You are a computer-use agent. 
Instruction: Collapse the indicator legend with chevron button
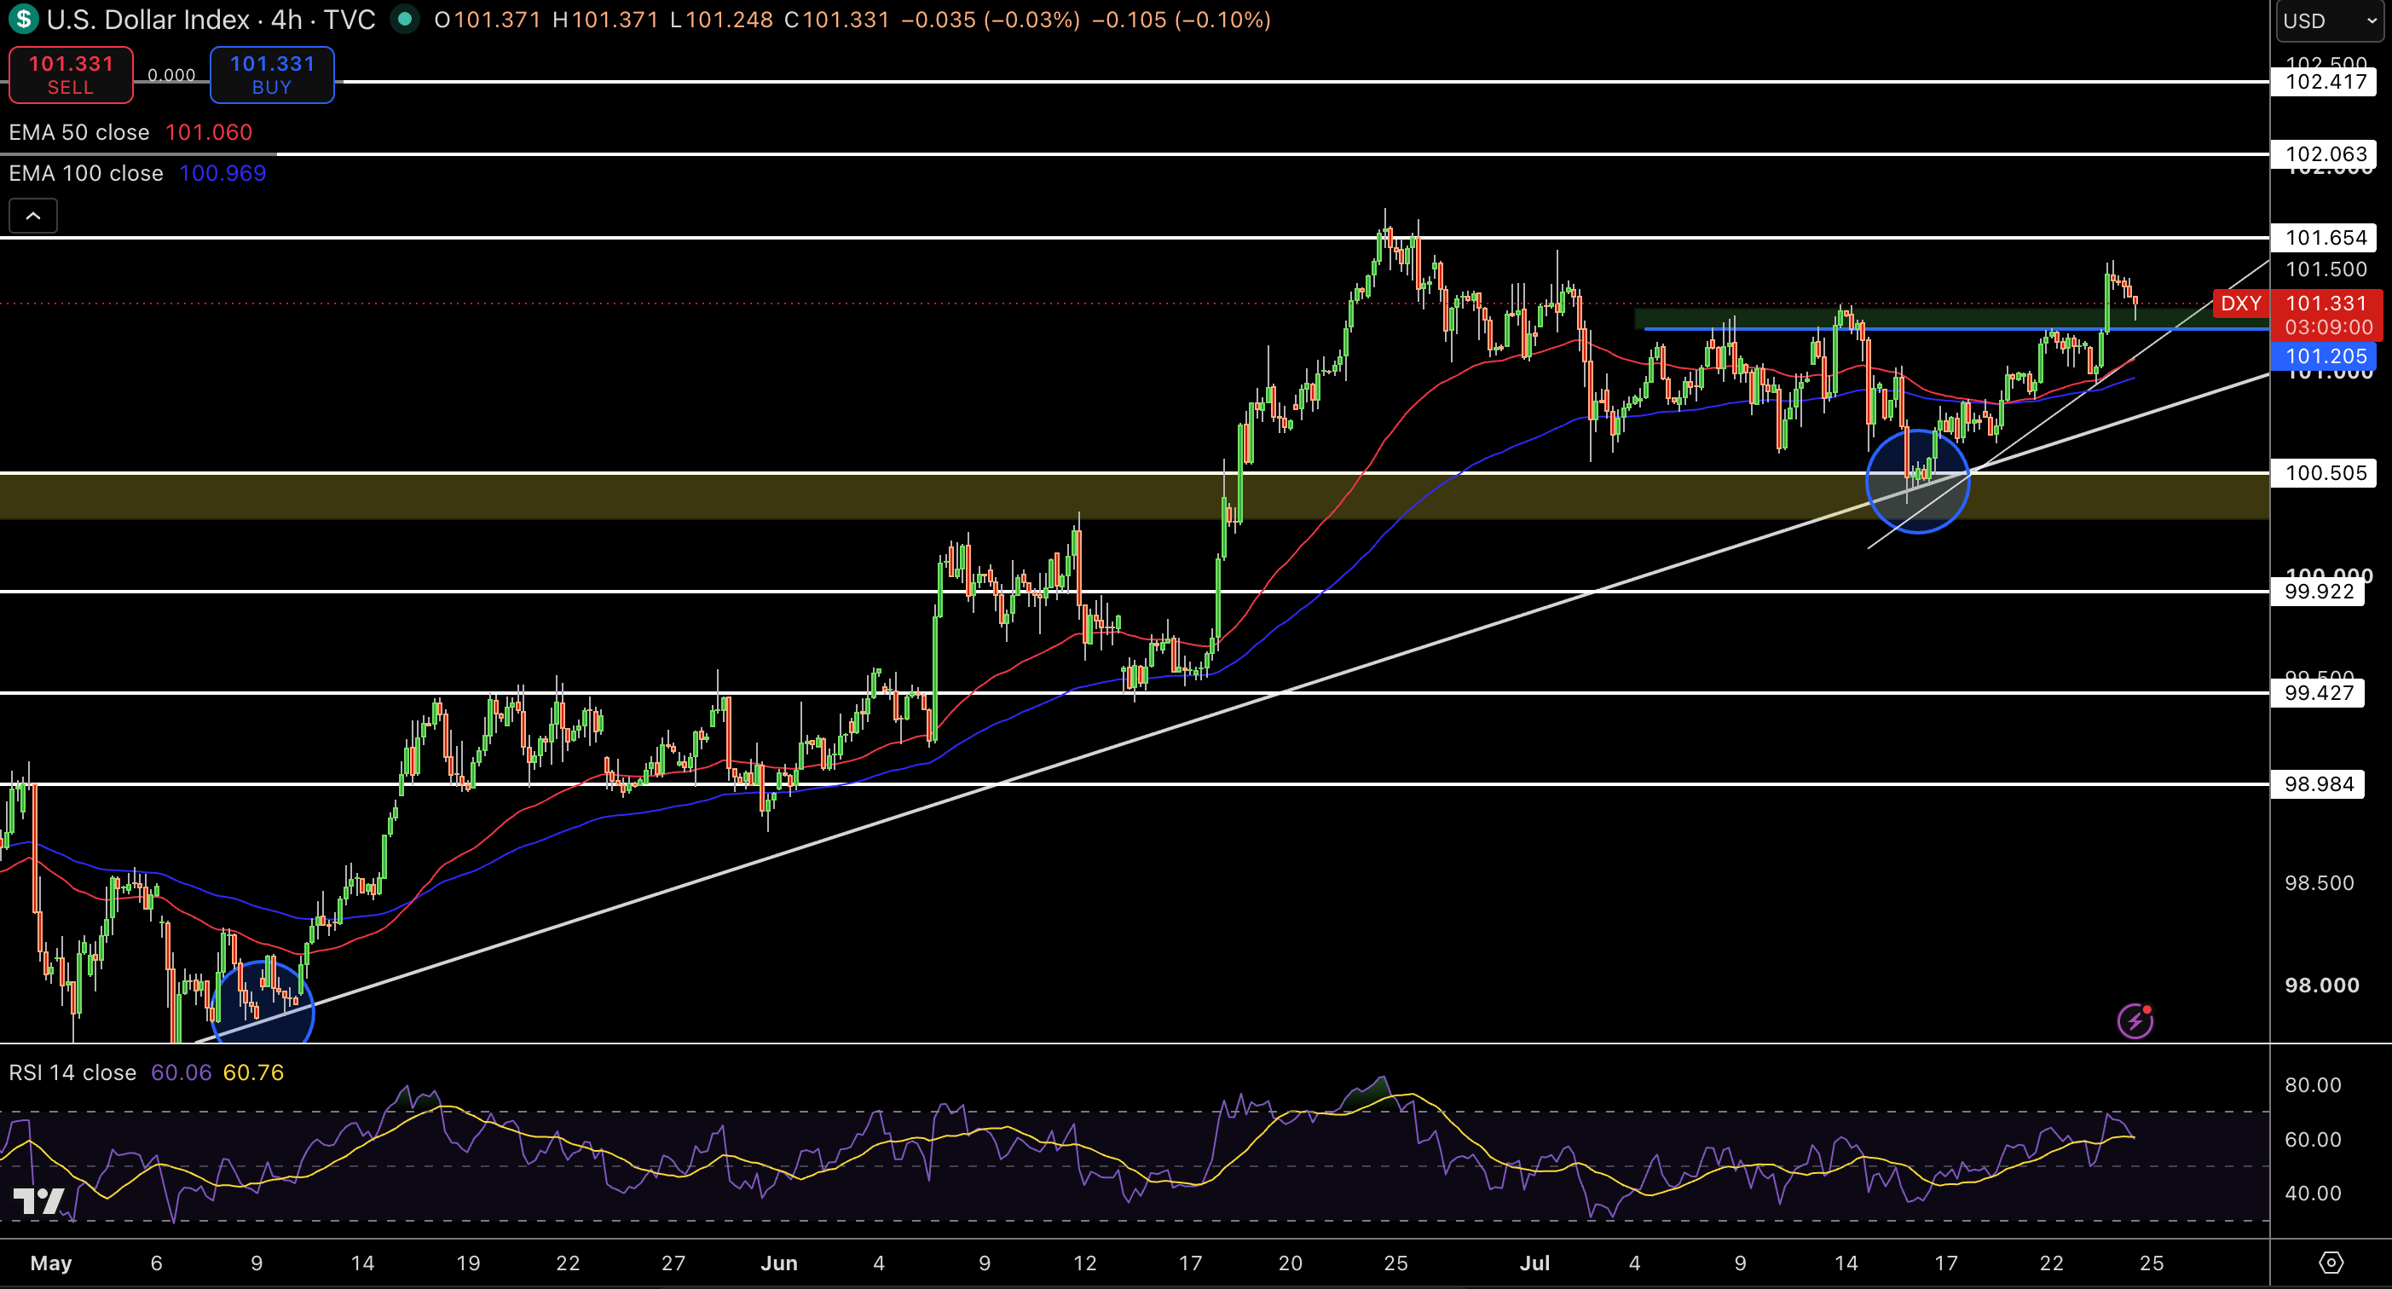pos(32,217)
